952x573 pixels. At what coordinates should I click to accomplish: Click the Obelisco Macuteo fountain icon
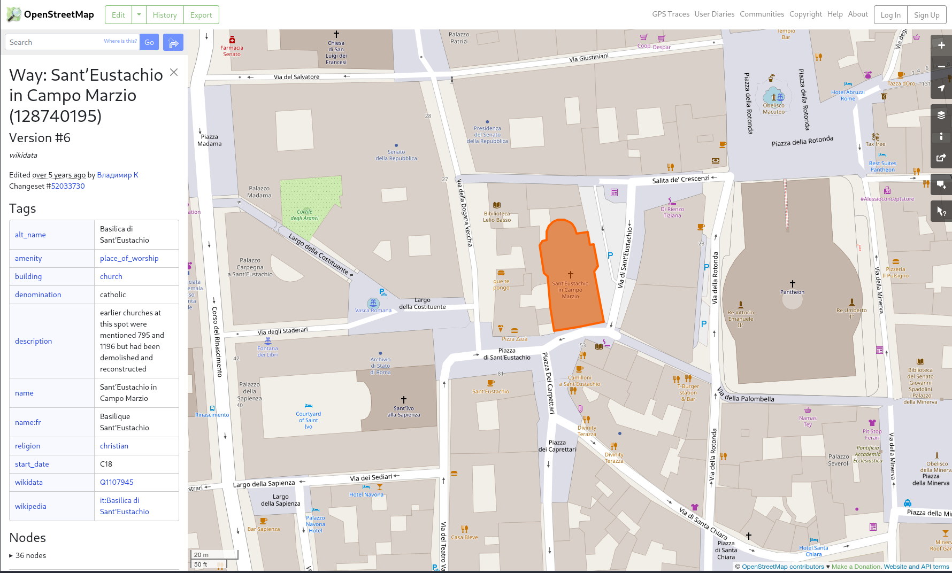coord(780,97)
